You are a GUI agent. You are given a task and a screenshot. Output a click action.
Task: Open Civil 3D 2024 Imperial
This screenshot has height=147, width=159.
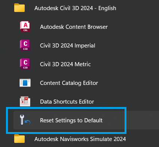tap(67, 46)
